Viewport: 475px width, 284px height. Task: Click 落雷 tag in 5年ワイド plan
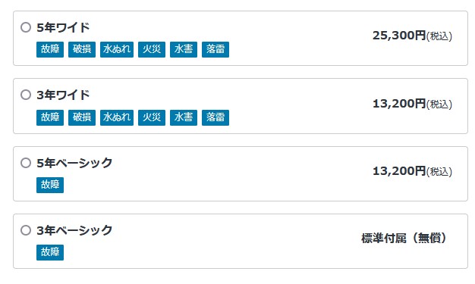tap(215, 49)
